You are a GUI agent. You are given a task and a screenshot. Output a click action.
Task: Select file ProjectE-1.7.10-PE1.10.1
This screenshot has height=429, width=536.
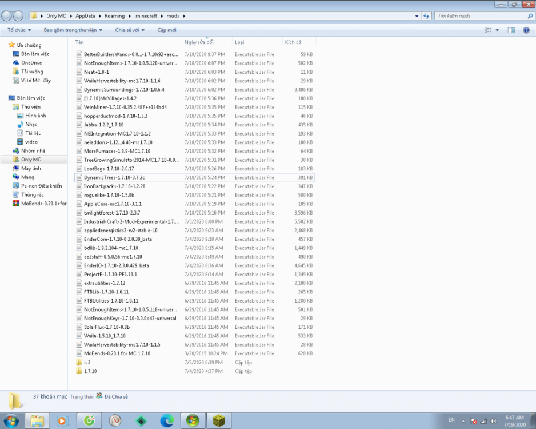coord(194,275)
